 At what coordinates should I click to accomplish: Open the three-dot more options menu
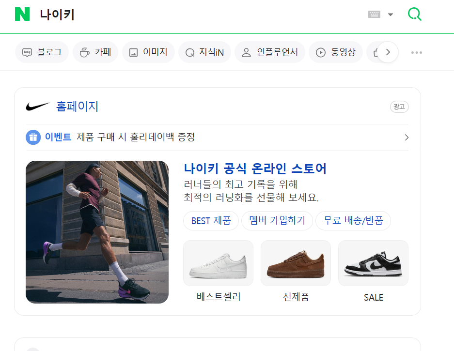[x=416, y=52]
